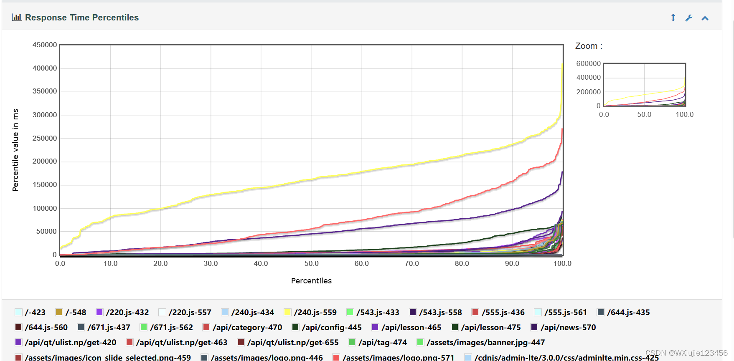Viewport: 734px width, 361px height.
Task: Toggle the /-548 legend swatch
Action: coord(59,313)
